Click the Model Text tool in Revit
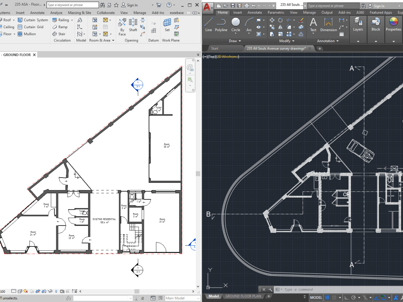Image resolution: width=403 pixels, height=302 pixels. [x=80, y=20]
